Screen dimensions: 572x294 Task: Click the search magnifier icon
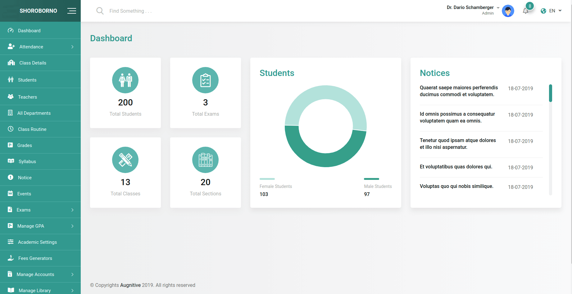point(100,11)
